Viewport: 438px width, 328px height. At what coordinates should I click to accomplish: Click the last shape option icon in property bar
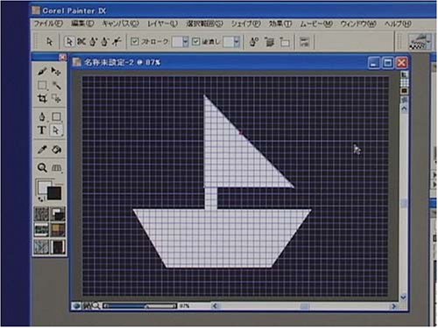(304, 42)
